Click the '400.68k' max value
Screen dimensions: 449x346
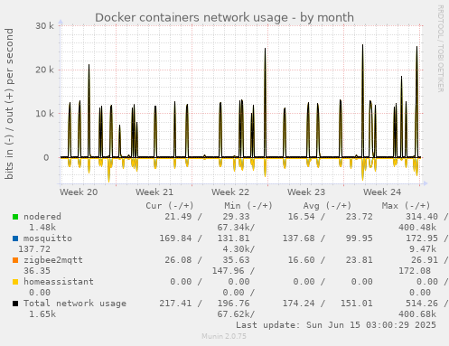[417, 314]
